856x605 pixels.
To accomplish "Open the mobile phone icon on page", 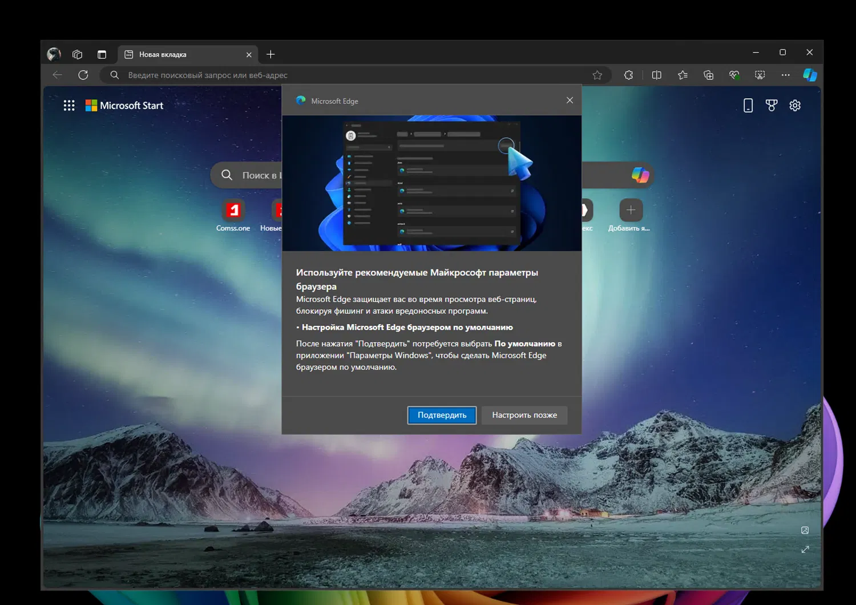I will (748, 106).
